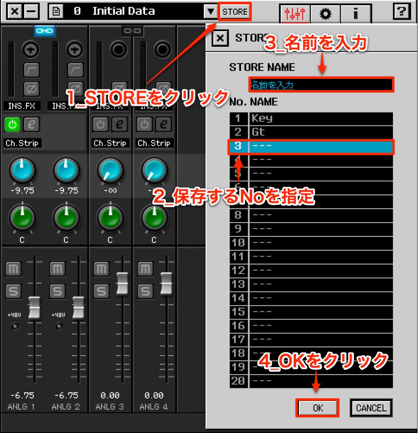
Task: Open the gear settings tab
Action: pos(325,13)
